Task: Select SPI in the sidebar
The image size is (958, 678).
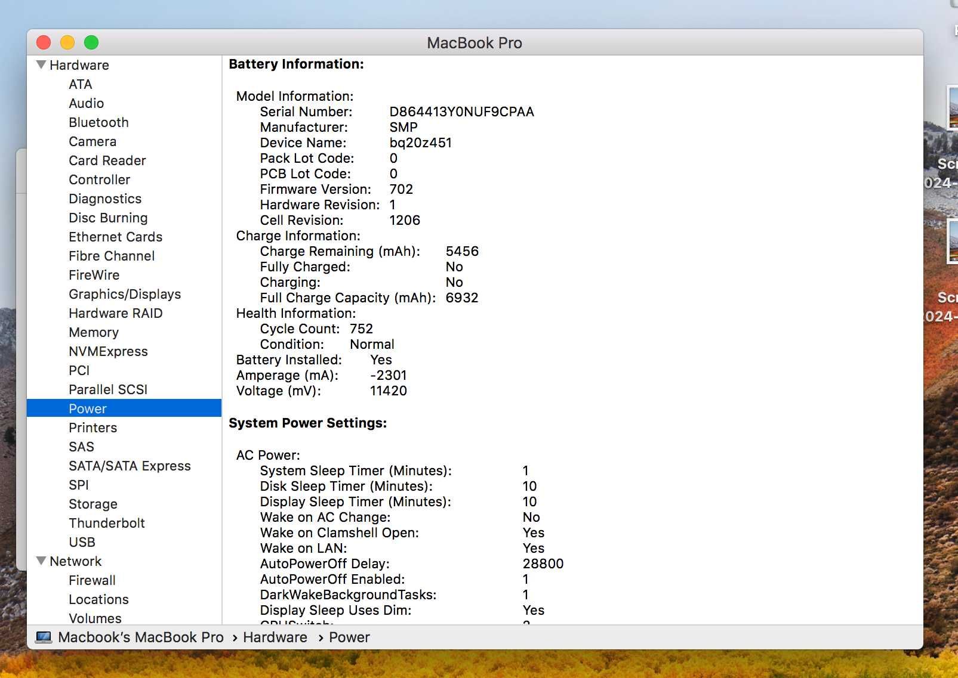Action: [x=78, y=485]
